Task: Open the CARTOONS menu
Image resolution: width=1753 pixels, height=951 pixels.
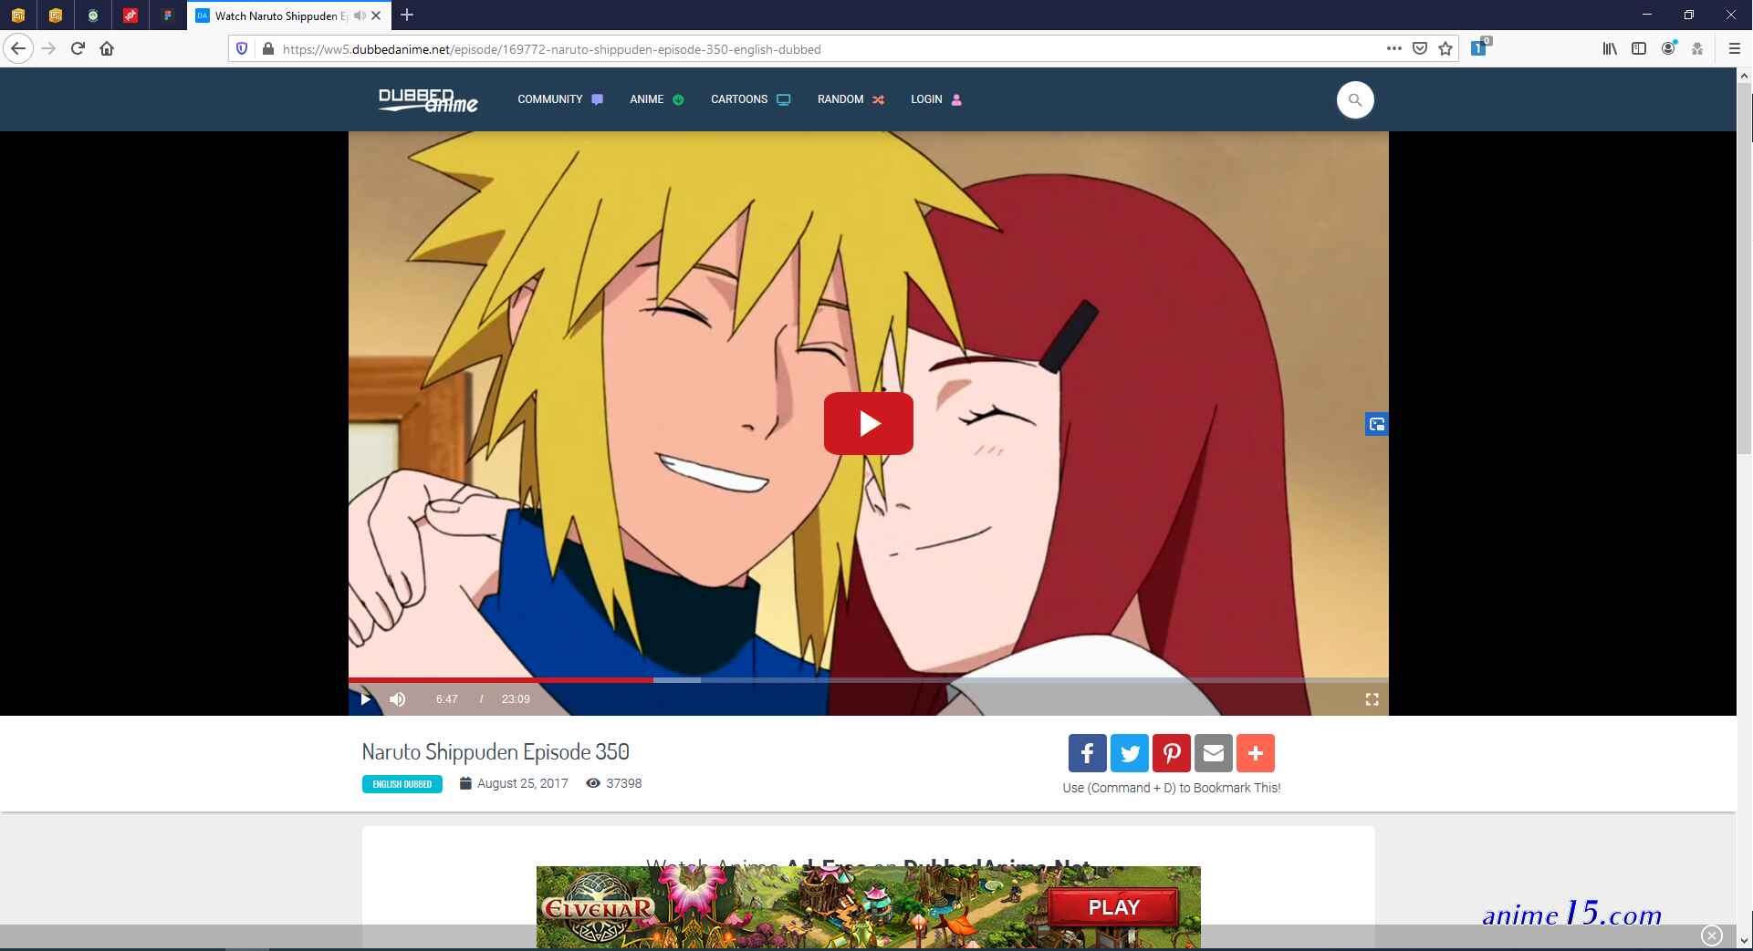Action: pyautogui.click(x=750, y=99)
